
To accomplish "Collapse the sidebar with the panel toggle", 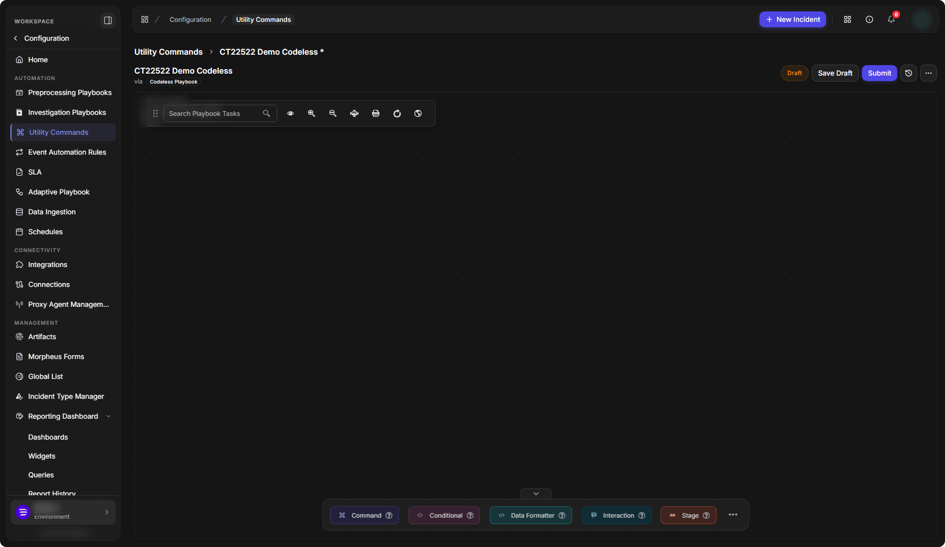I will coord(107,20).
